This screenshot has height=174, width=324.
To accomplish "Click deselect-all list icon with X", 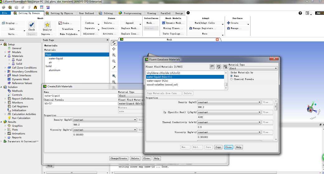I will click(x=225, y=67).
